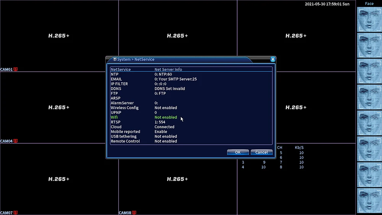382x215 pixels.
Task: Select the NTP service row
Action: [x=191, y=74]
